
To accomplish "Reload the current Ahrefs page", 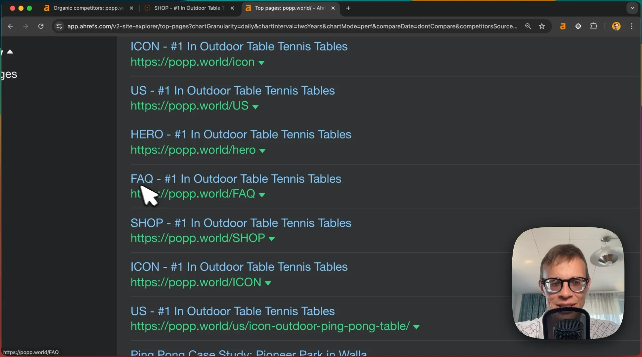I will point(41,26).
